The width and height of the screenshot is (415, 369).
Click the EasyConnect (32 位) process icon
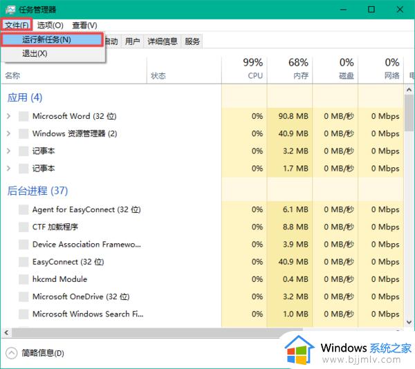(24, 262)
